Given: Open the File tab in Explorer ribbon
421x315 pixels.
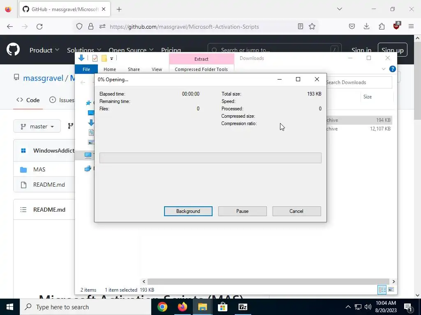Looking at the screenshot, I should (x=86, y=69).
